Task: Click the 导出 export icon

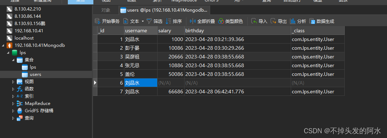Action: click(273, 21)
